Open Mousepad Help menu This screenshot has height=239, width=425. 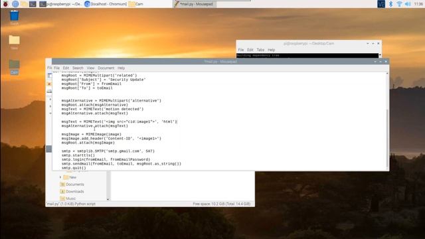pos(121,68)
